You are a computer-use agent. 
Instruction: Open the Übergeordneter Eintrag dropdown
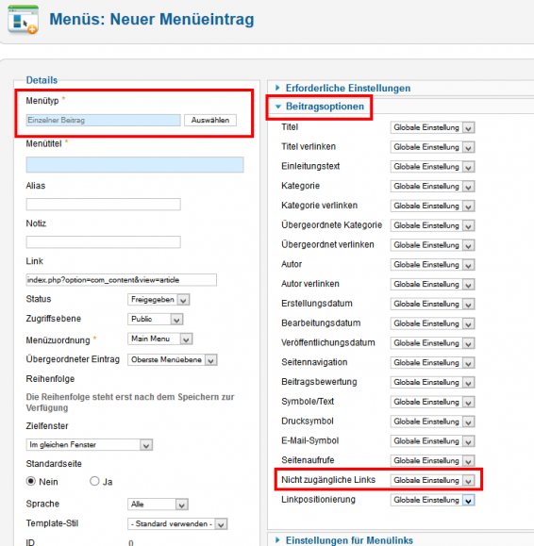click(173, 359)
